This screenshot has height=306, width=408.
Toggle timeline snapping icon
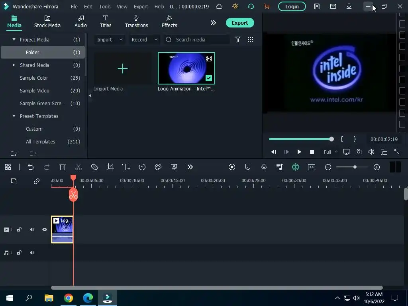pyautogui.click(x=296, y=167)
